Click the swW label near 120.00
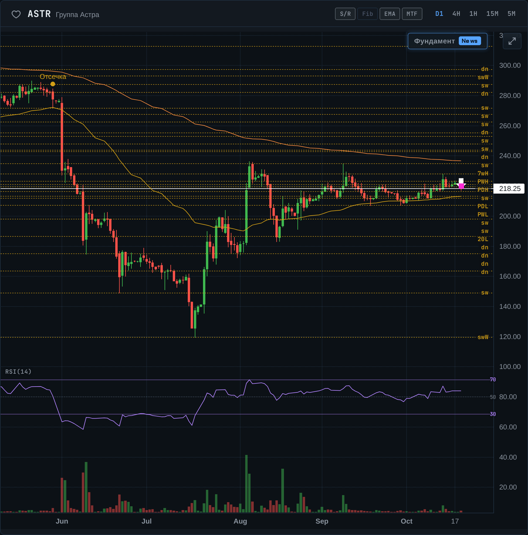The image size is (528, 535). click(483, 337)
